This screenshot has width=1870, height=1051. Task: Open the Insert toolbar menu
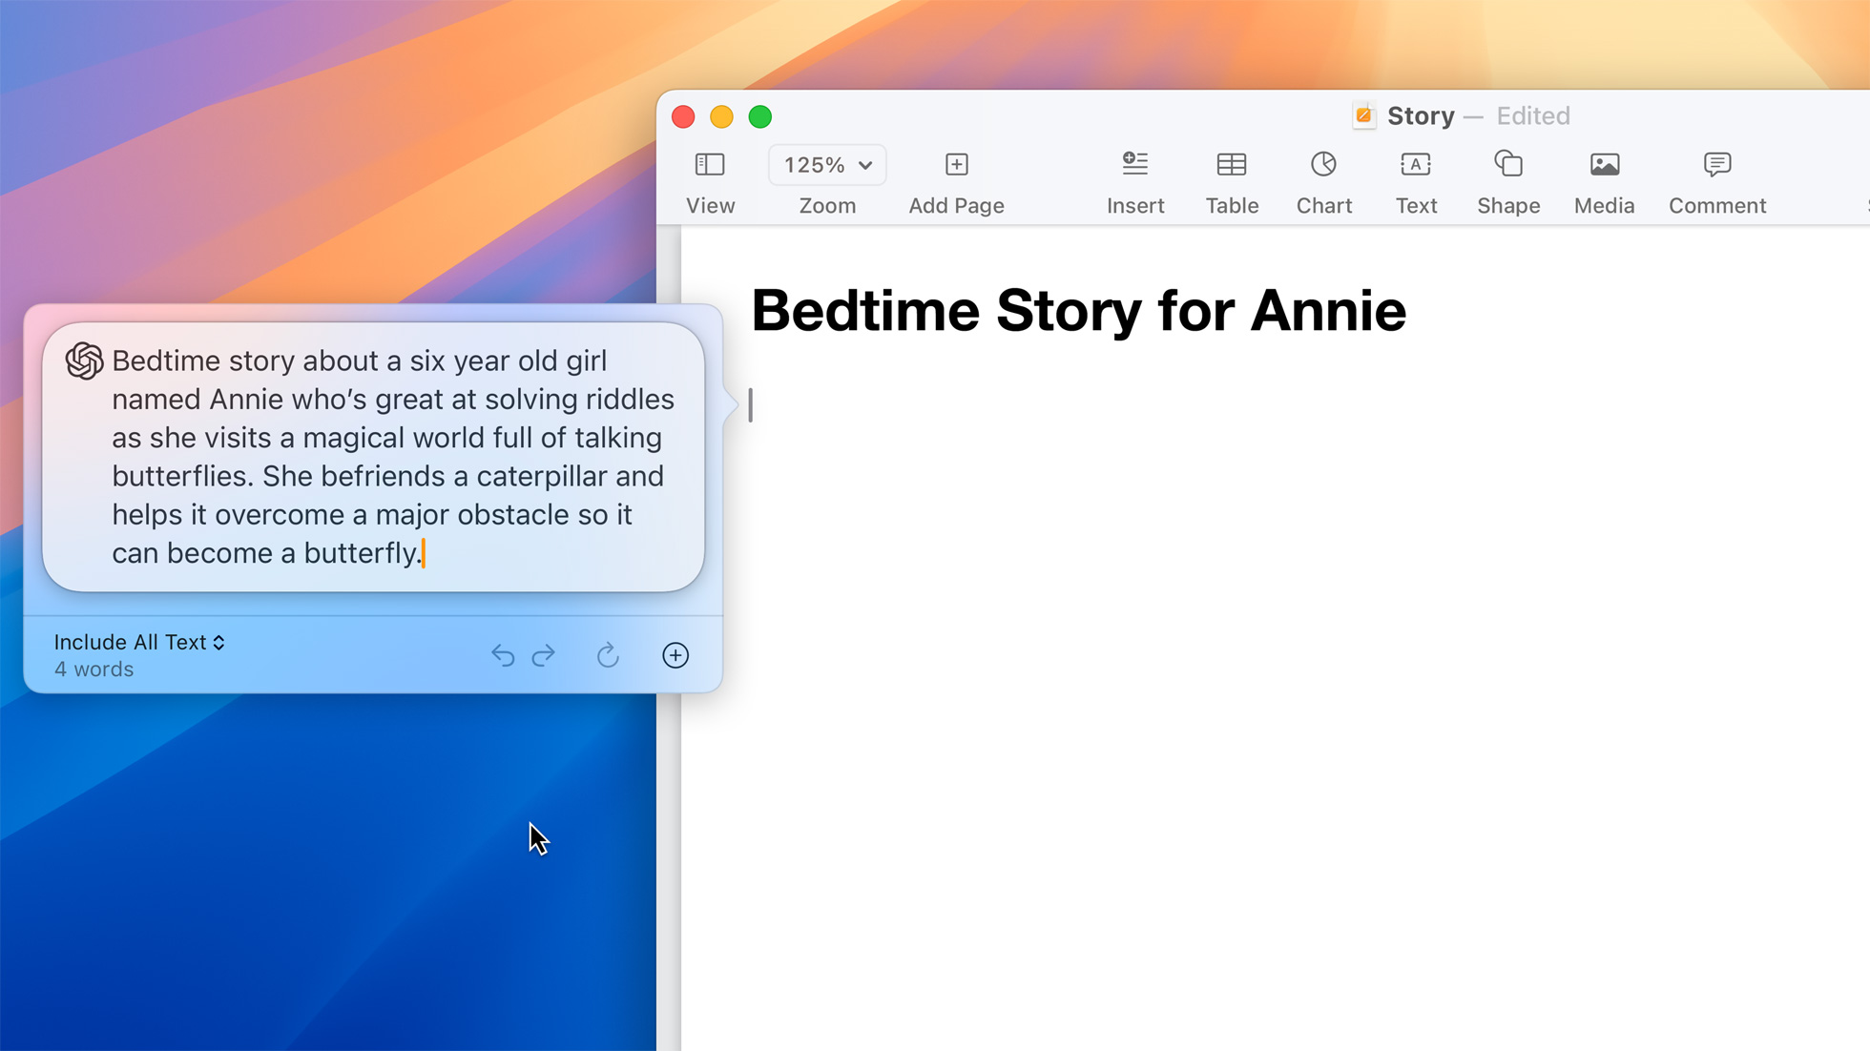[x=1134, y=181]
